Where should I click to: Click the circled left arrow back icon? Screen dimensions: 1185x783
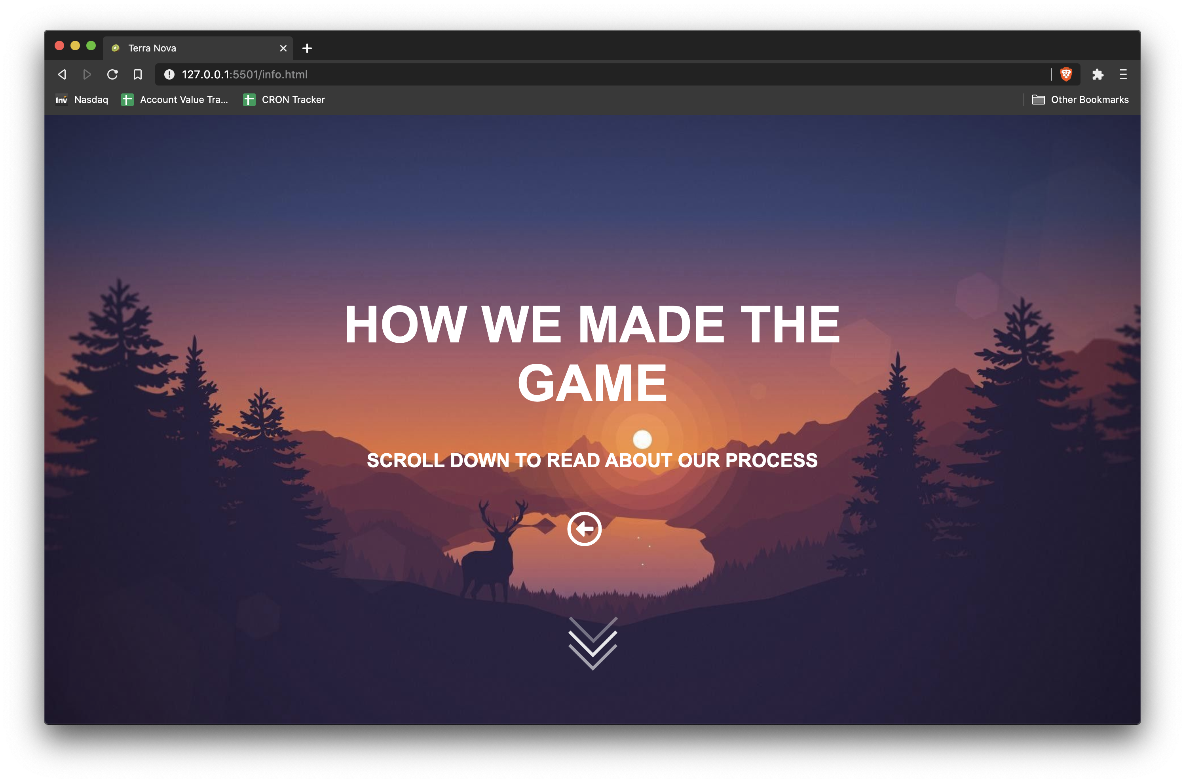pos(584,528)
